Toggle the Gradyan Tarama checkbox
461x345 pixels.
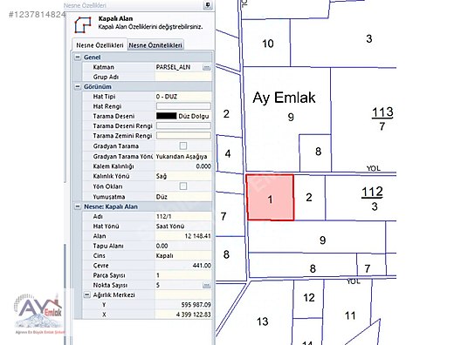pyautogui.click(x=183, y=145)
